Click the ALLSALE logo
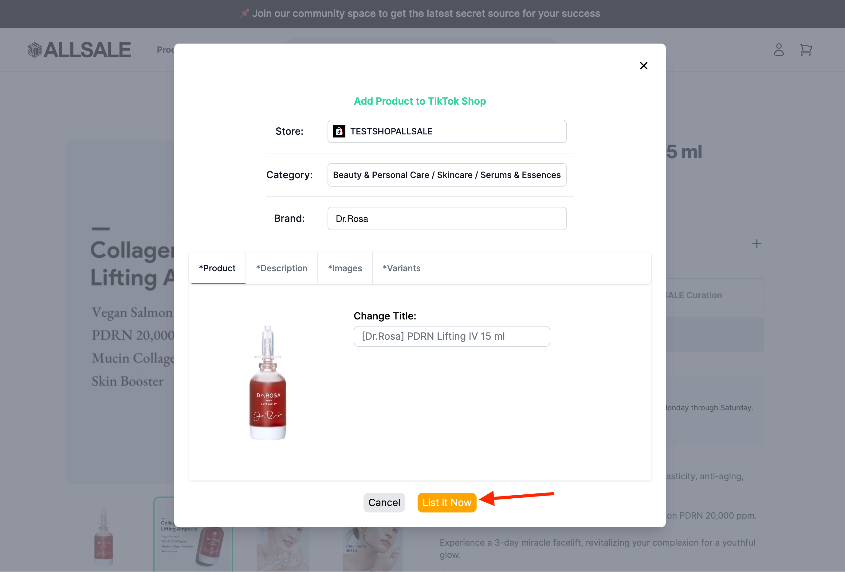 [x=79, y=50]
